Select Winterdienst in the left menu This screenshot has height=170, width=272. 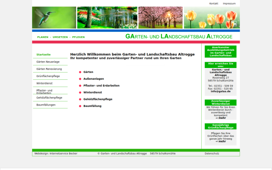click(44, 83)
